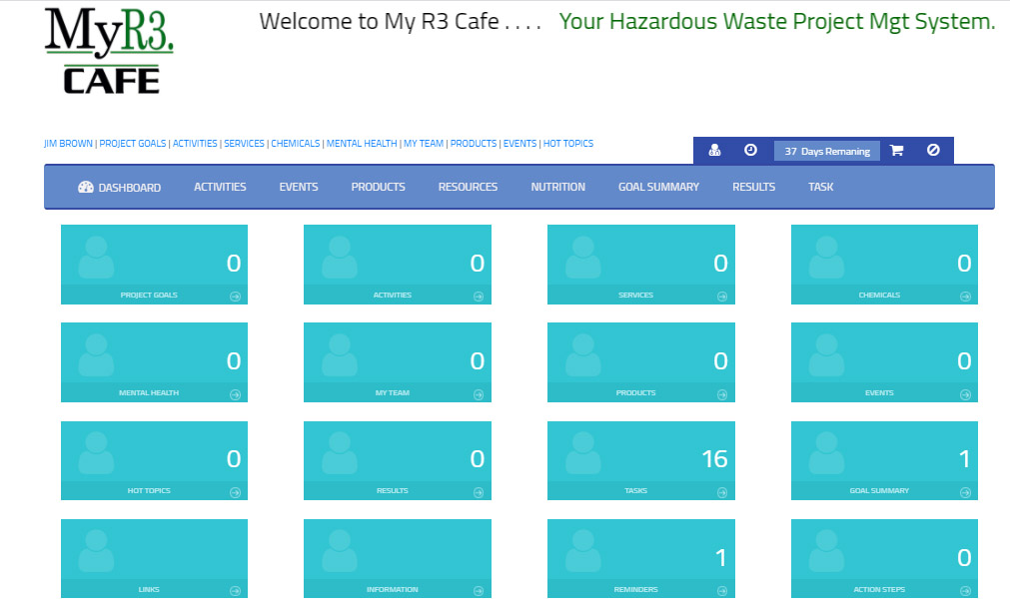1010x608 pixels.
Task: Select Goal Summary in the navigation bar
Action: point(658,188)
